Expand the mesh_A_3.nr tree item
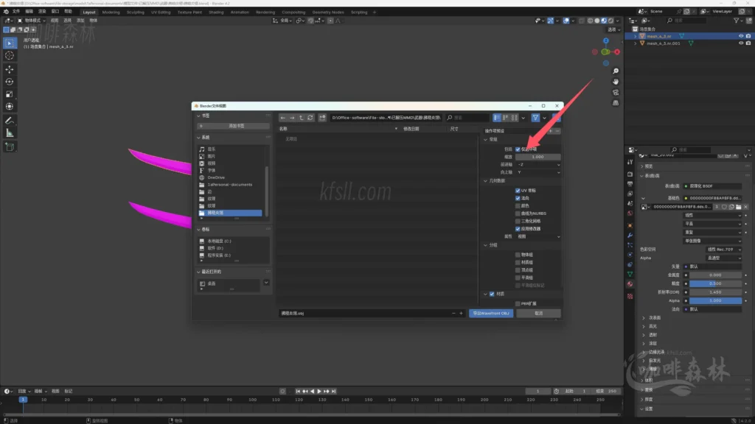 tap(636, 35)
